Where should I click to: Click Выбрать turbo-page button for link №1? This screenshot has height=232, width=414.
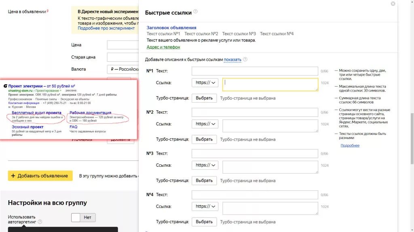point(204,98)
